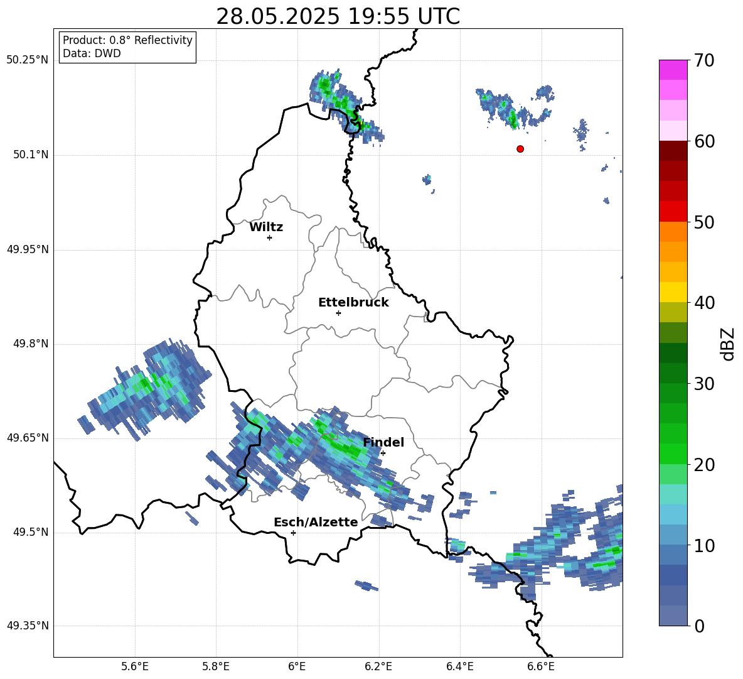Click the Esch/Alzette city label
Viewport: 743px width, 679px height.
pyautogui.click(x=316, y=522)
